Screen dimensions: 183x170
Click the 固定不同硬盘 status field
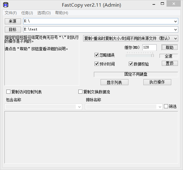(136, 74)
